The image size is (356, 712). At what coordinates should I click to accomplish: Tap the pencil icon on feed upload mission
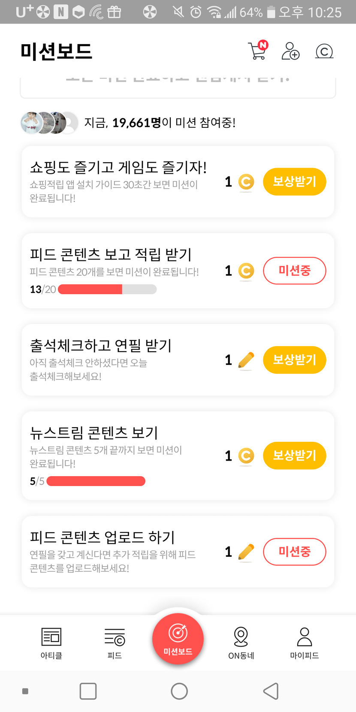246,552
